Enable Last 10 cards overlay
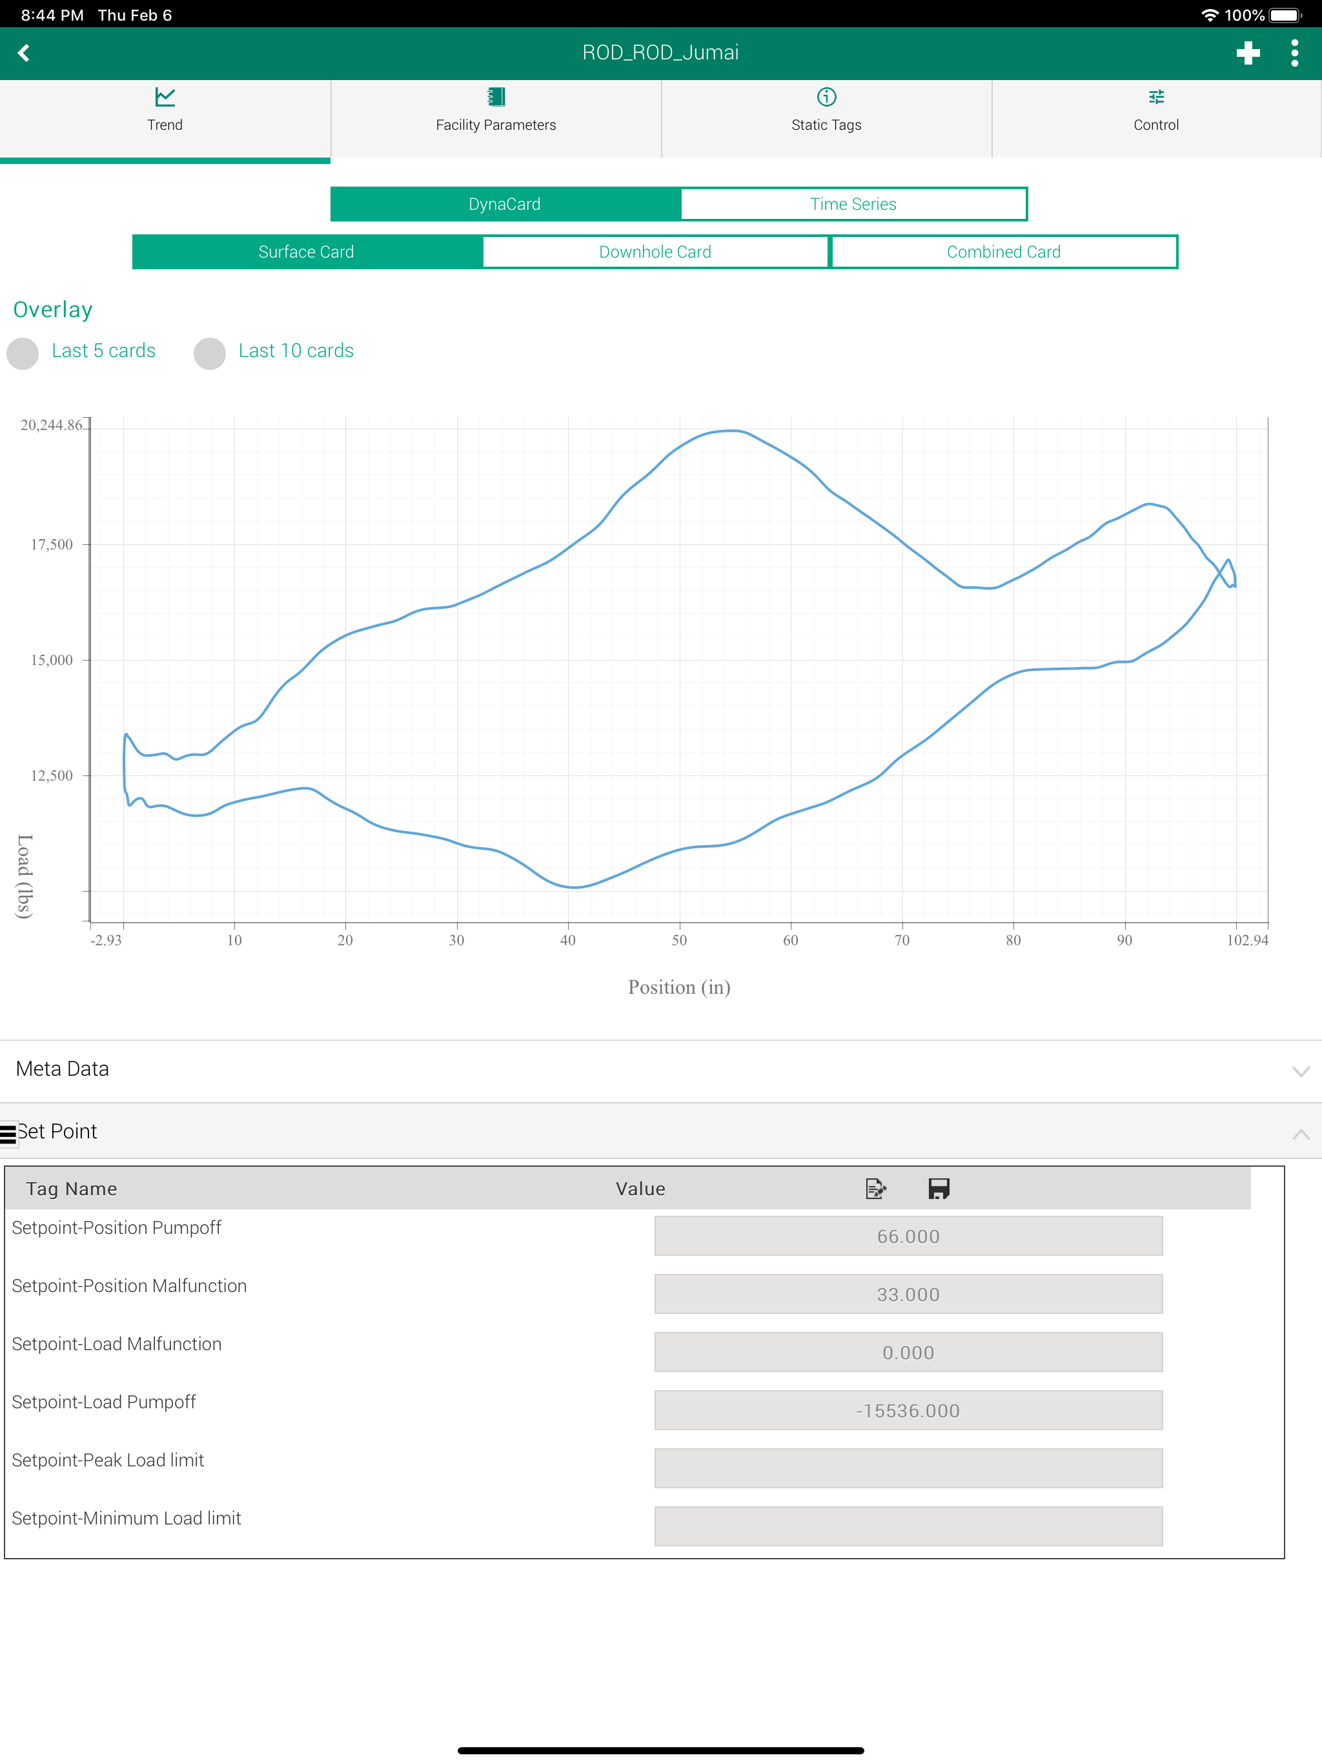Viewport: 1322px width, 1764px height. (x=210, y=353)
